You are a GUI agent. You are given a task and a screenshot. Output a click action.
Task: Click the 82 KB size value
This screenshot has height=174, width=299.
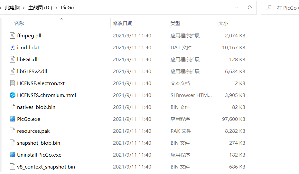(x=238, y=107)
